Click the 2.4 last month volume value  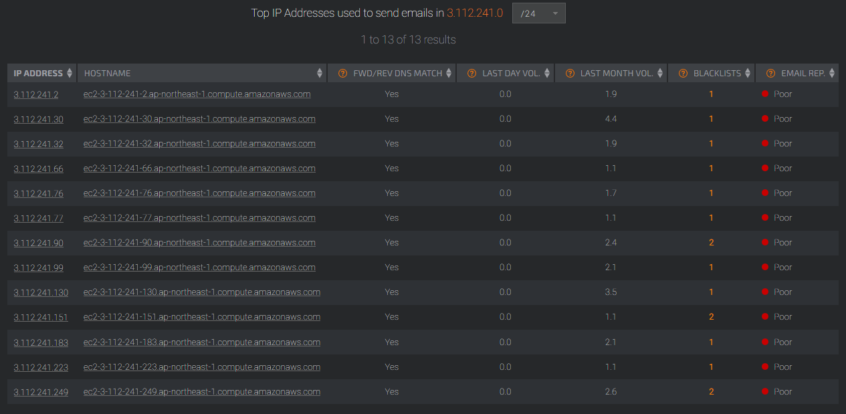[x=611, y=243]
